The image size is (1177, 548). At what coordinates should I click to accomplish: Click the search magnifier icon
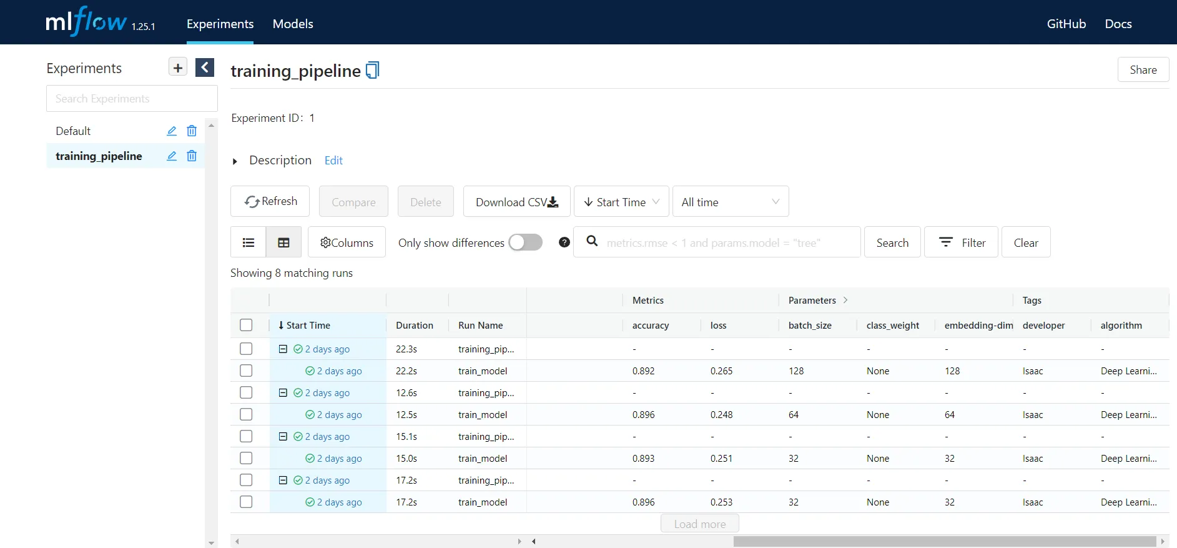click(592, 241)
